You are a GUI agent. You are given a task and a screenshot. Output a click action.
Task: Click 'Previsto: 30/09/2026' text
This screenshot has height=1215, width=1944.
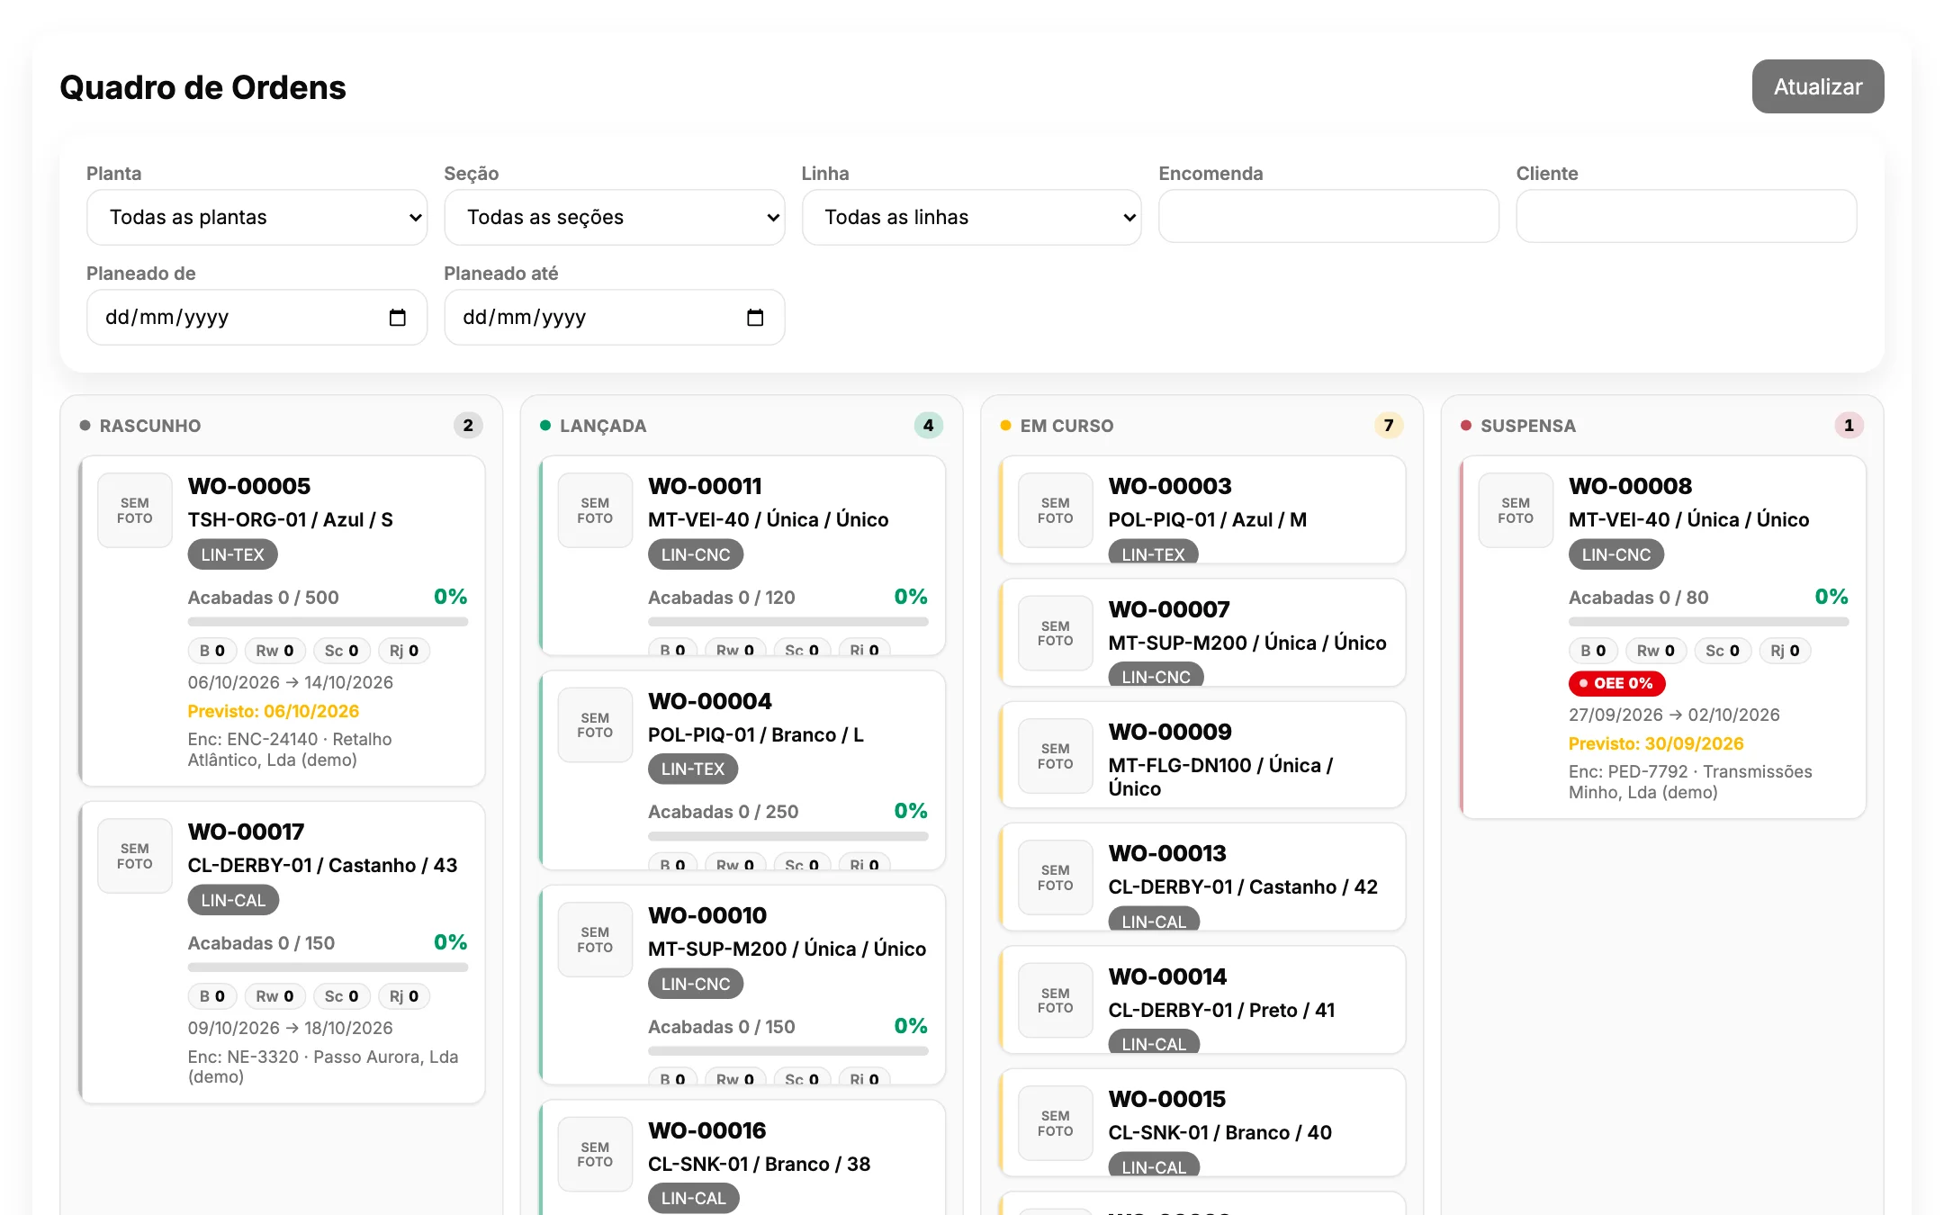[x=1656, y=743]
